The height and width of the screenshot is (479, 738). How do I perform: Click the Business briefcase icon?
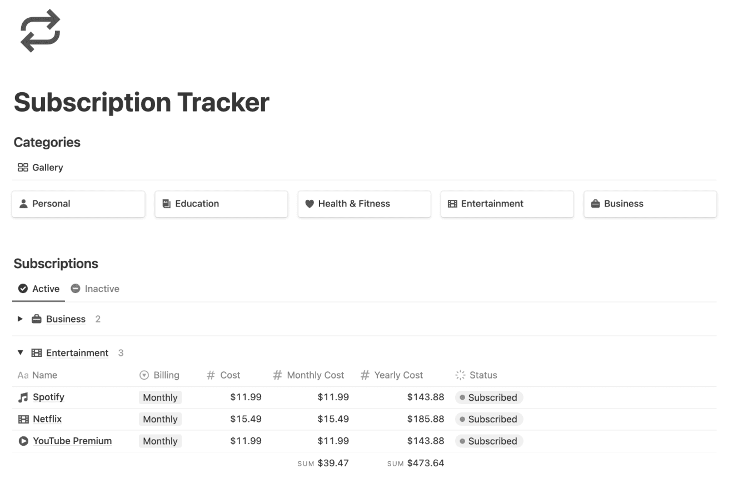pyautogui.click(x=596, y=204)
